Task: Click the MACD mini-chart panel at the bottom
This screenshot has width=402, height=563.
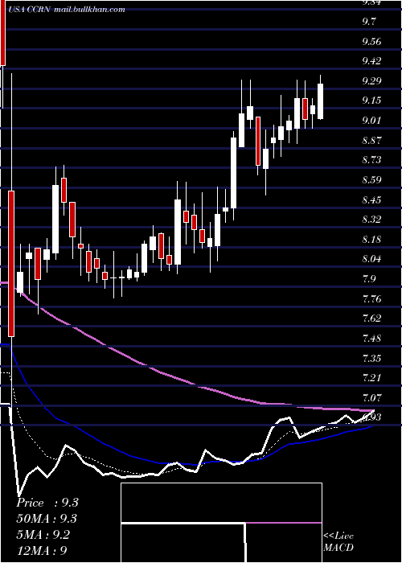Action: pyautogui.click(x=221, y=523)
